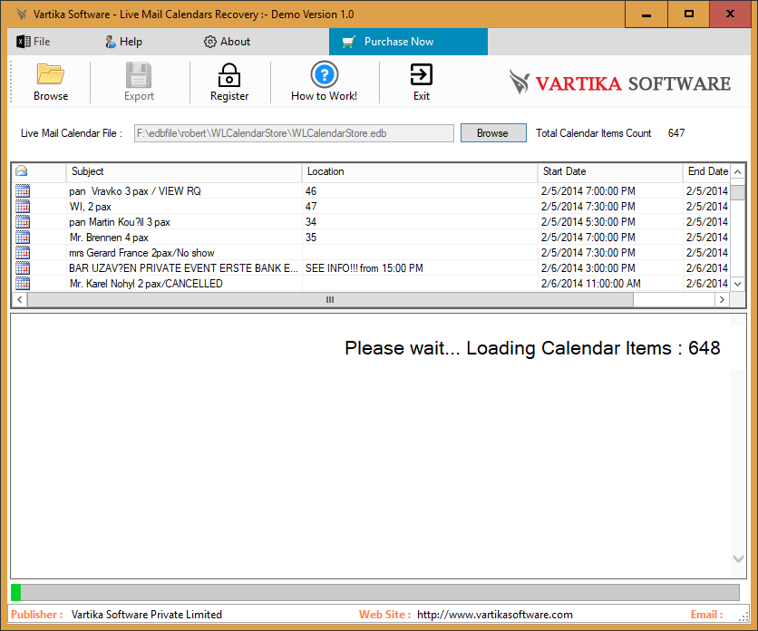
Task: Click 'SEE INFO!!! from 15:00 PM' location
Action: coord(364,268)
